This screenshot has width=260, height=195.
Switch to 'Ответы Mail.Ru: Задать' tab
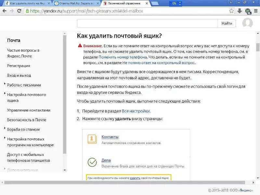click(x=77, y=3)
